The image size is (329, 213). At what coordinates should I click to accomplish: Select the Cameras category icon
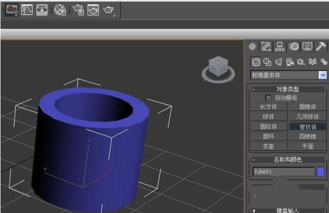pos(290,62)
